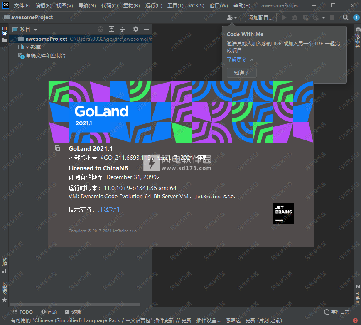Screen dimensions: 361x325
Task: Click the locate/select opened file target icon
Action: point(101,29)
